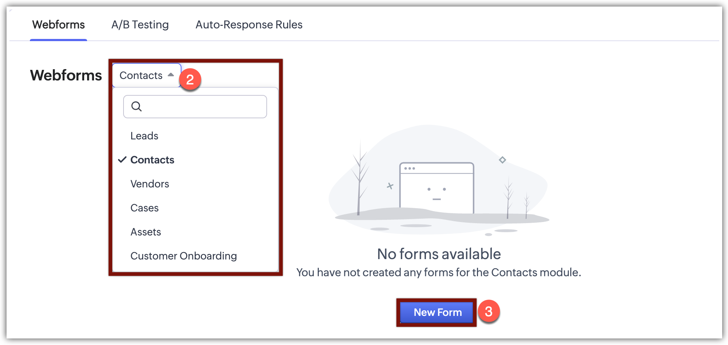Collapse the Contacts module dropdown arrow
Screen dimensions: 728x345
[x=171, y=75]
